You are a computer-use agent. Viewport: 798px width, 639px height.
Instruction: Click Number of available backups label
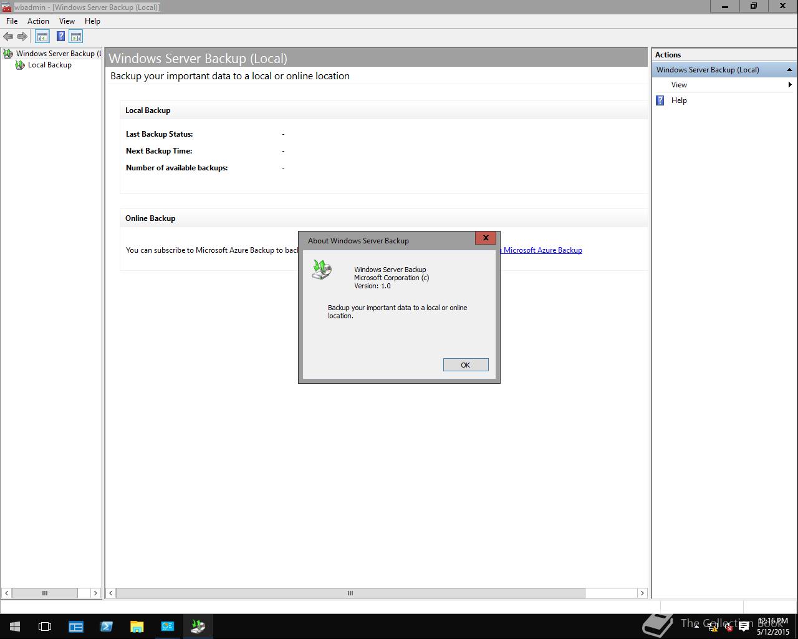(x=177, y=168)
